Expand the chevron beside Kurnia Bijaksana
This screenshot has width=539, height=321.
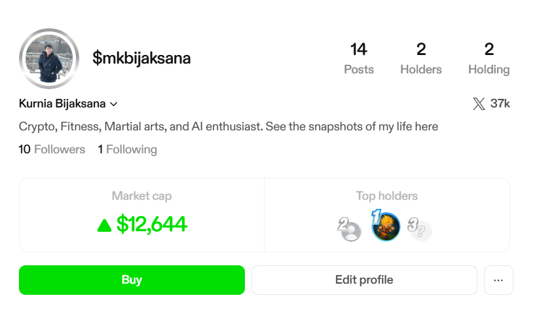coord(114,104)
